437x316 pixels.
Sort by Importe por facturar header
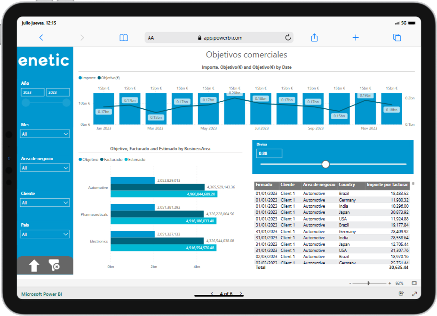[388, 185]
